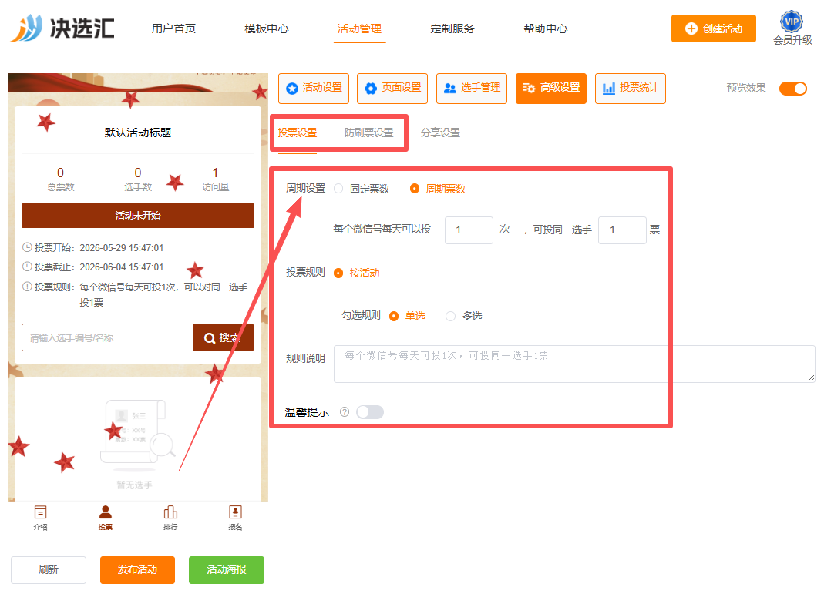Click the 决选汇 logo
The image size is (824, 604).
tap(62, 29)
